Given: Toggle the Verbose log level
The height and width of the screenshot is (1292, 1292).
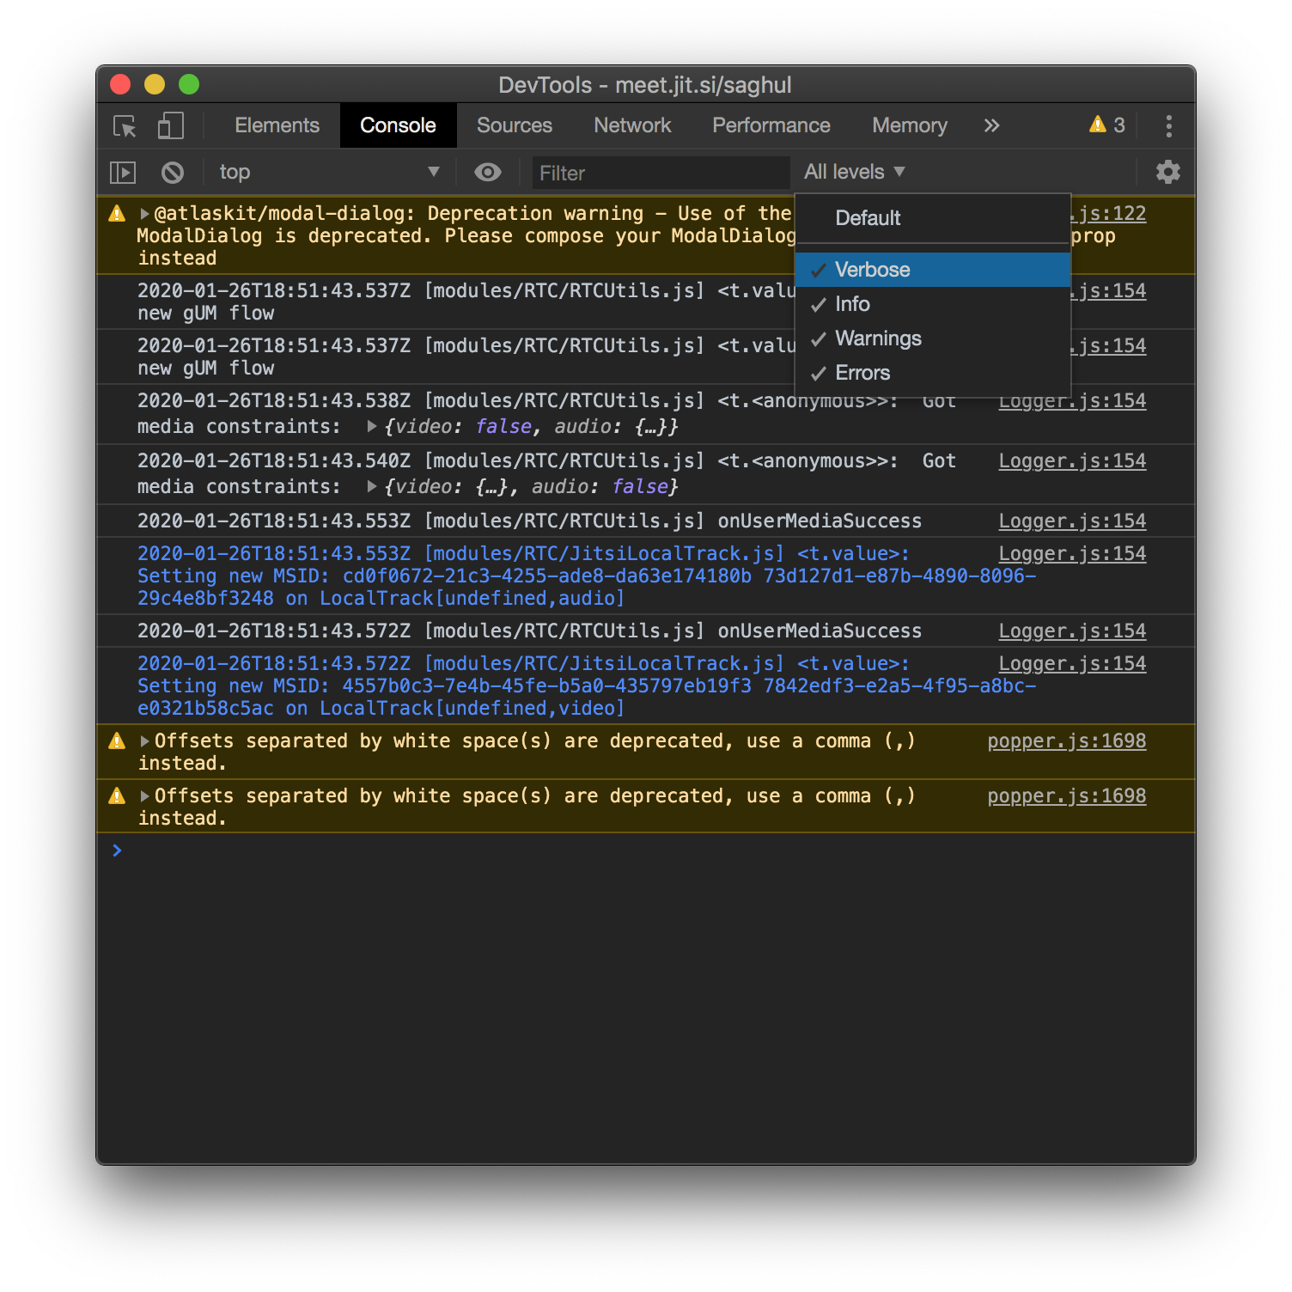Looking at the screenshot, I should 933,270.
